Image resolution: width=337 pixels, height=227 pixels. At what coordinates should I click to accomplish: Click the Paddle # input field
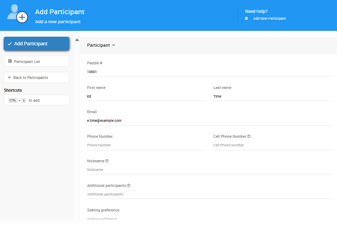coord(209,72)
